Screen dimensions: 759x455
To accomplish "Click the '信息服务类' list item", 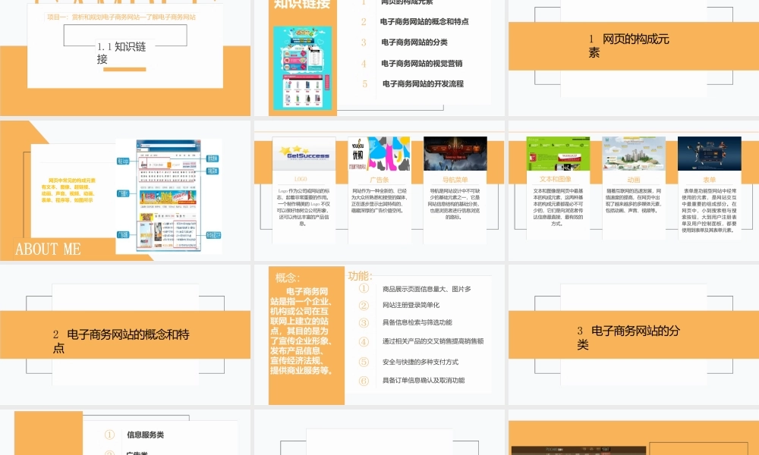I will [x=145, y=435].
